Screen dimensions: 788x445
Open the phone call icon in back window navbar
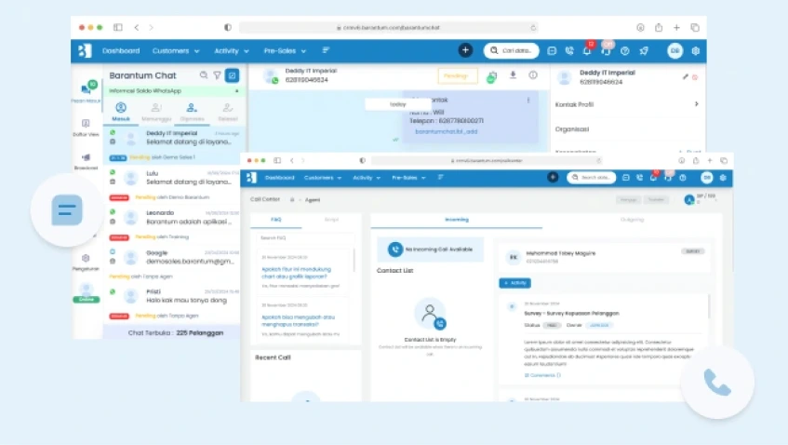point(569,51)
